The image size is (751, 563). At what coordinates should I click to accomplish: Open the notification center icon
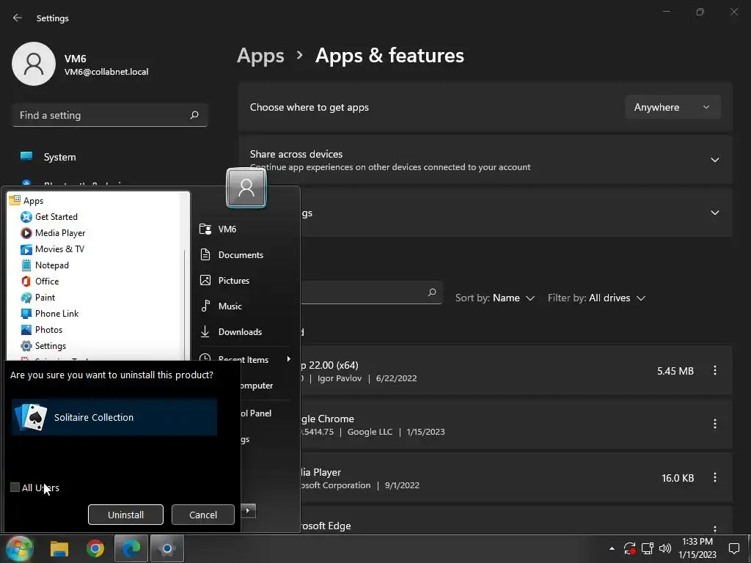tap(733, 548)
